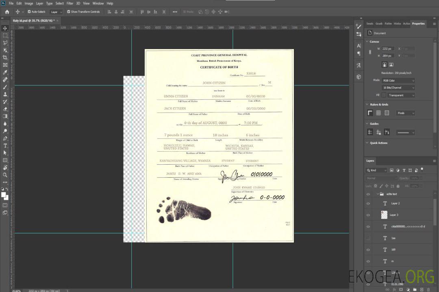The width and height of the screenshot is (439, 292).
Task: Open the guide line style dropdown
Action: click(405, 133)
